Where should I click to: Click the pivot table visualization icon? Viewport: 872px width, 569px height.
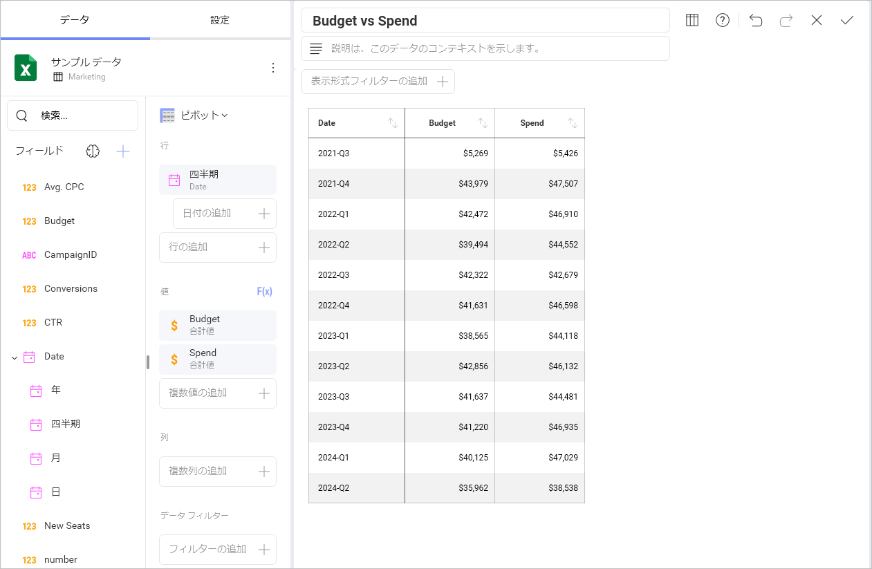point(167,115)
